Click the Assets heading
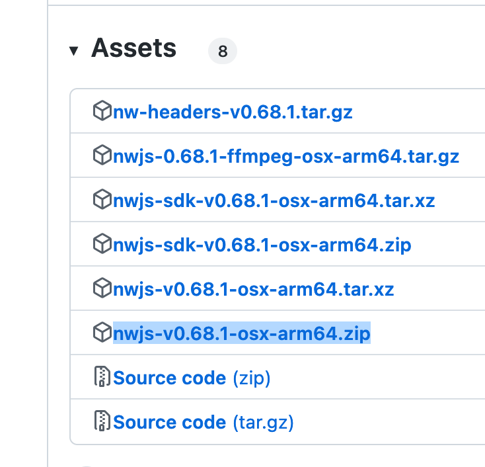Viewport: 485px width, 467px height. click(x=133, y=48)
